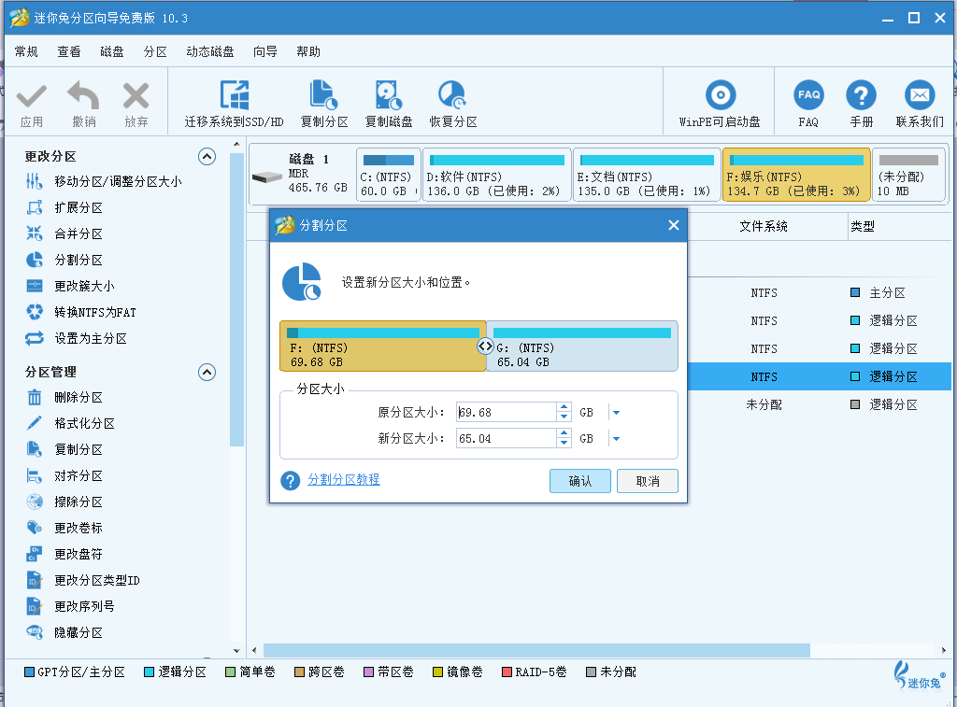Click the Contact Us (联系我们) mail icon
The width and height of the screenshot is (957, 707).
pos(920,95)
